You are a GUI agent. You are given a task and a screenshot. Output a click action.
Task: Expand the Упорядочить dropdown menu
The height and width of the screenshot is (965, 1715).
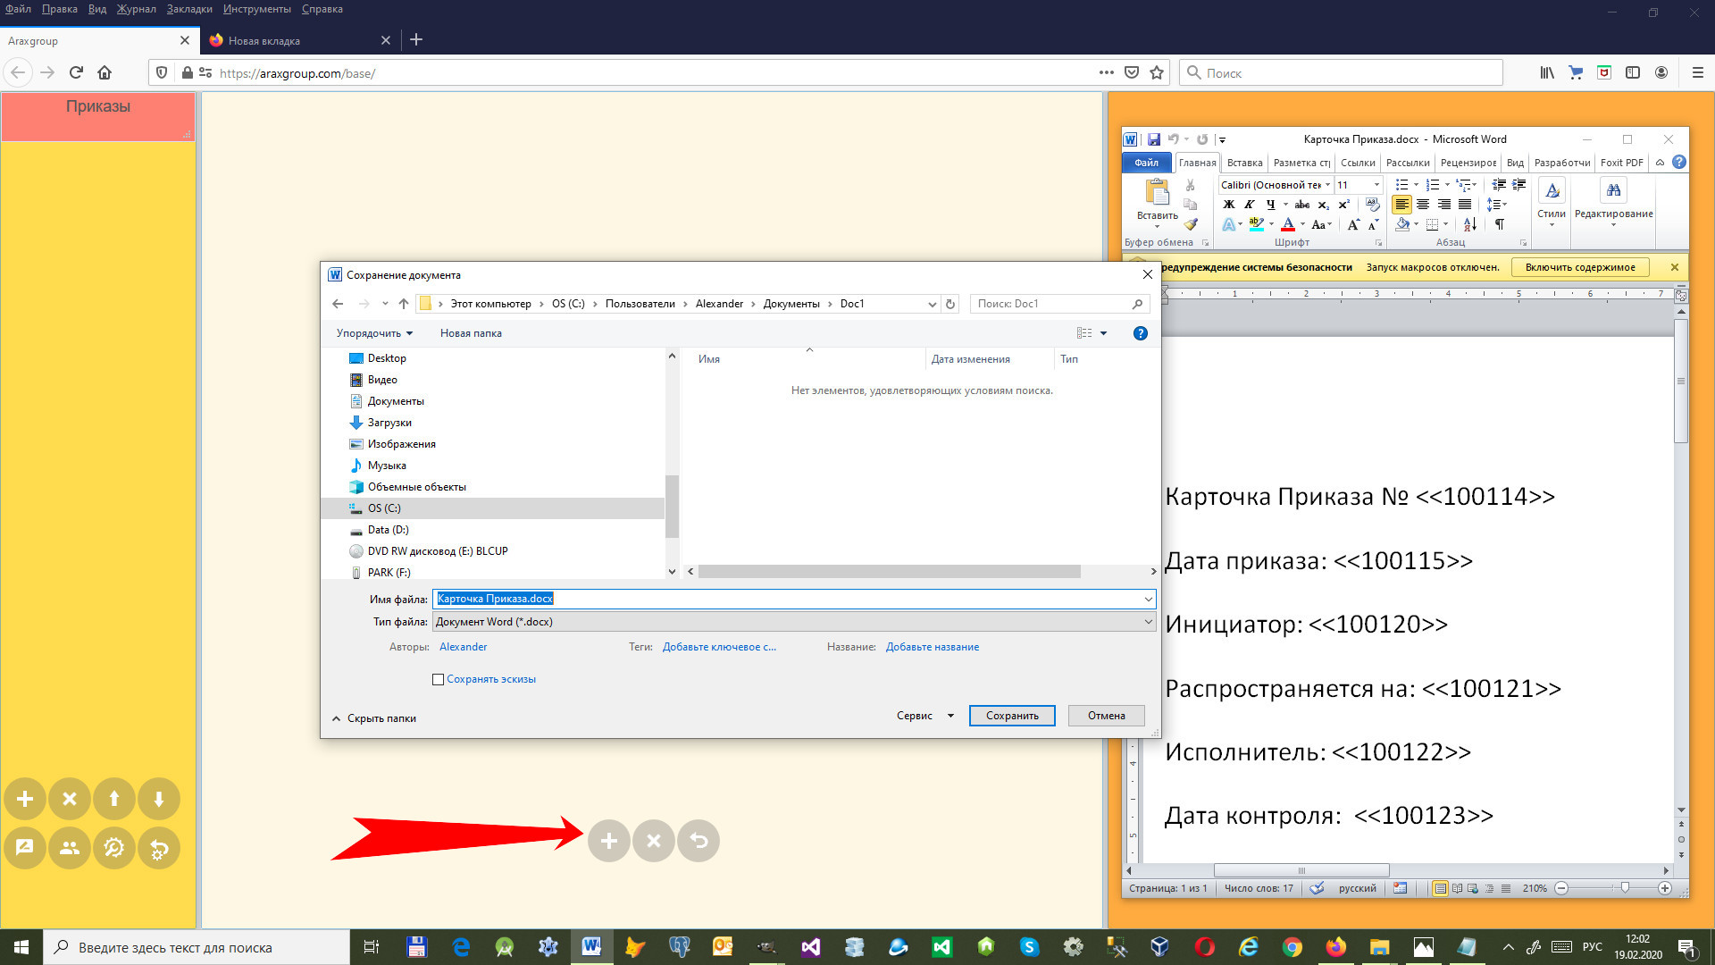[x=374, y=333]
